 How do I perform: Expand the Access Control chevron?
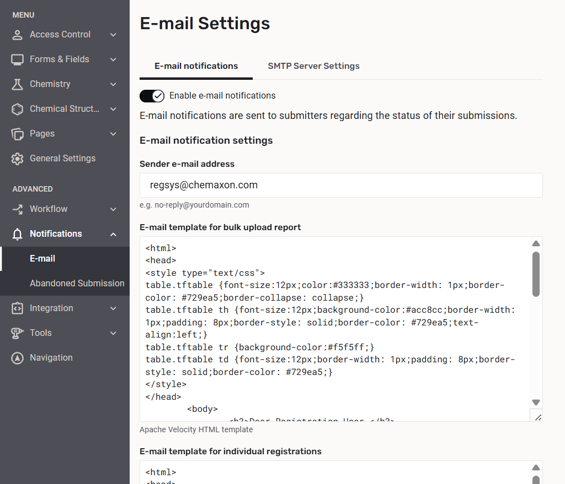(113, 35)
